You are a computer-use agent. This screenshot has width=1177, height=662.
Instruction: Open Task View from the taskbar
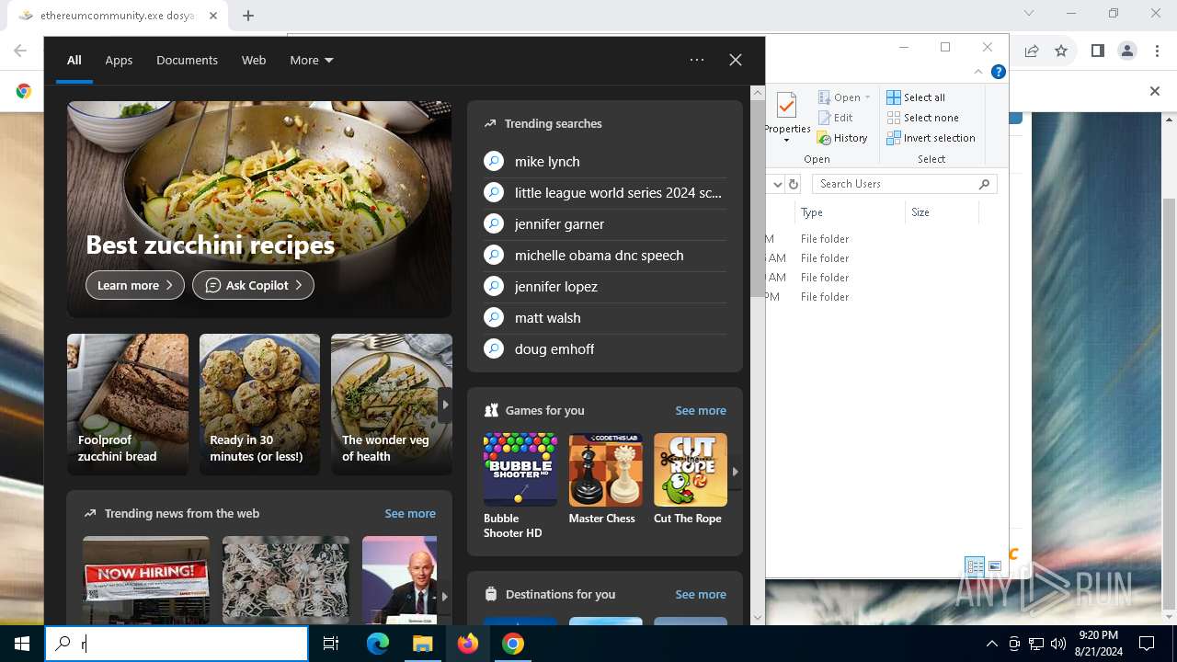coord(331,644)
